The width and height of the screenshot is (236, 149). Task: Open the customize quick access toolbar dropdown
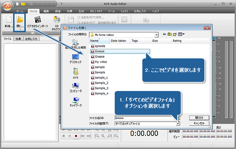pos(62,4)
